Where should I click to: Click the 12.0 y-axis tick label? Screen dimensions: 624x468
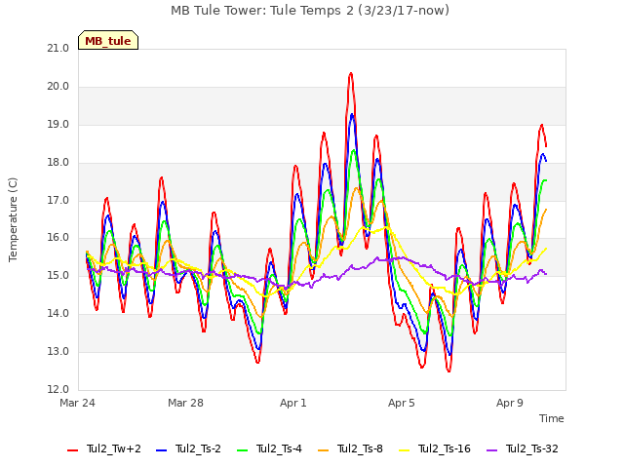pyautogui.click(x=58, y=389)
